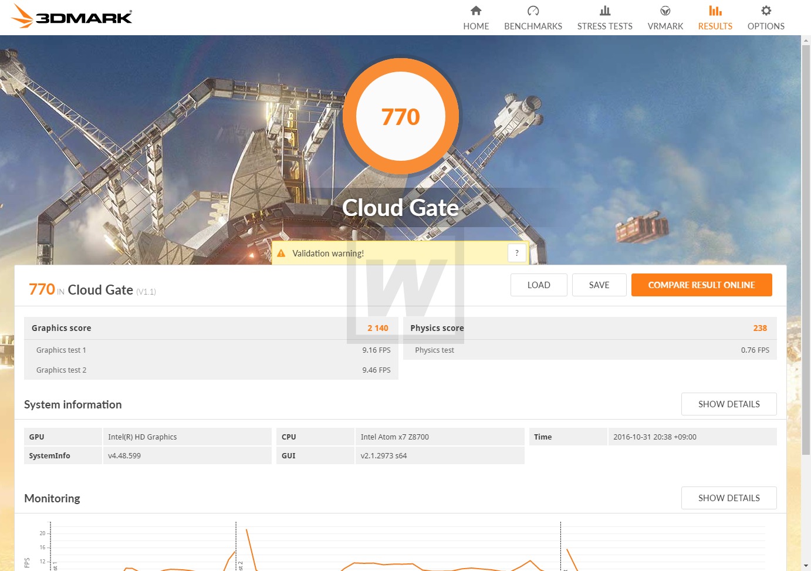Show details for System information
This screenshot has width=811, height=571.
(x=729, y=404)
